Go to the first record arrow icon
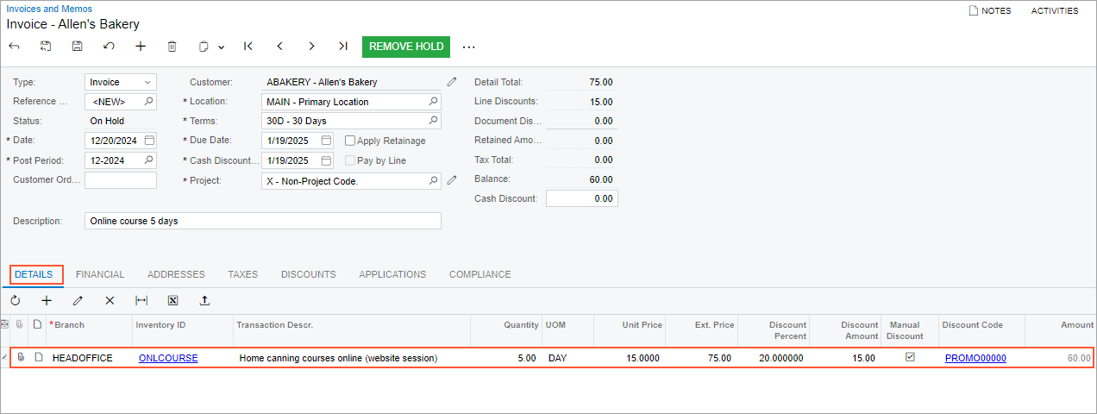 coord(248,47)
